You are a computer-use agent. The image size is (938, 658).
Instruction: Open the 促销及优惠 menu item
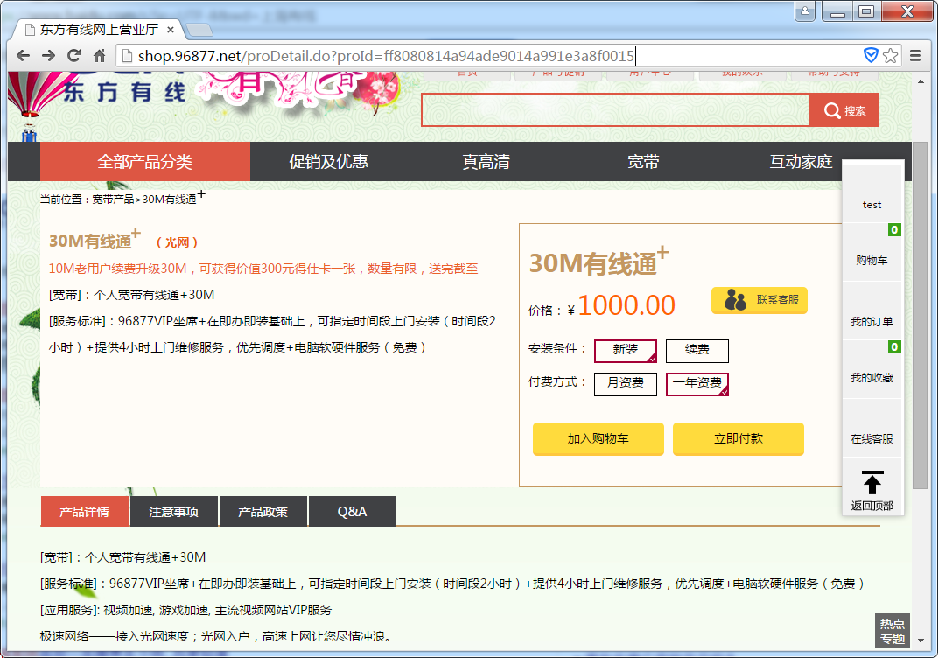(x=328, y=162)
